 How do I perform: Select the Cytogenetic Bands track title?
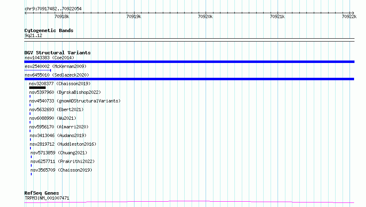(49, 30)
